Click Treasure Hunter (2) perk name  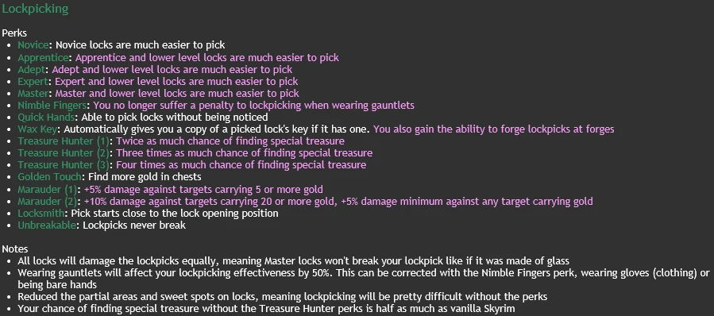pos(64,153)
